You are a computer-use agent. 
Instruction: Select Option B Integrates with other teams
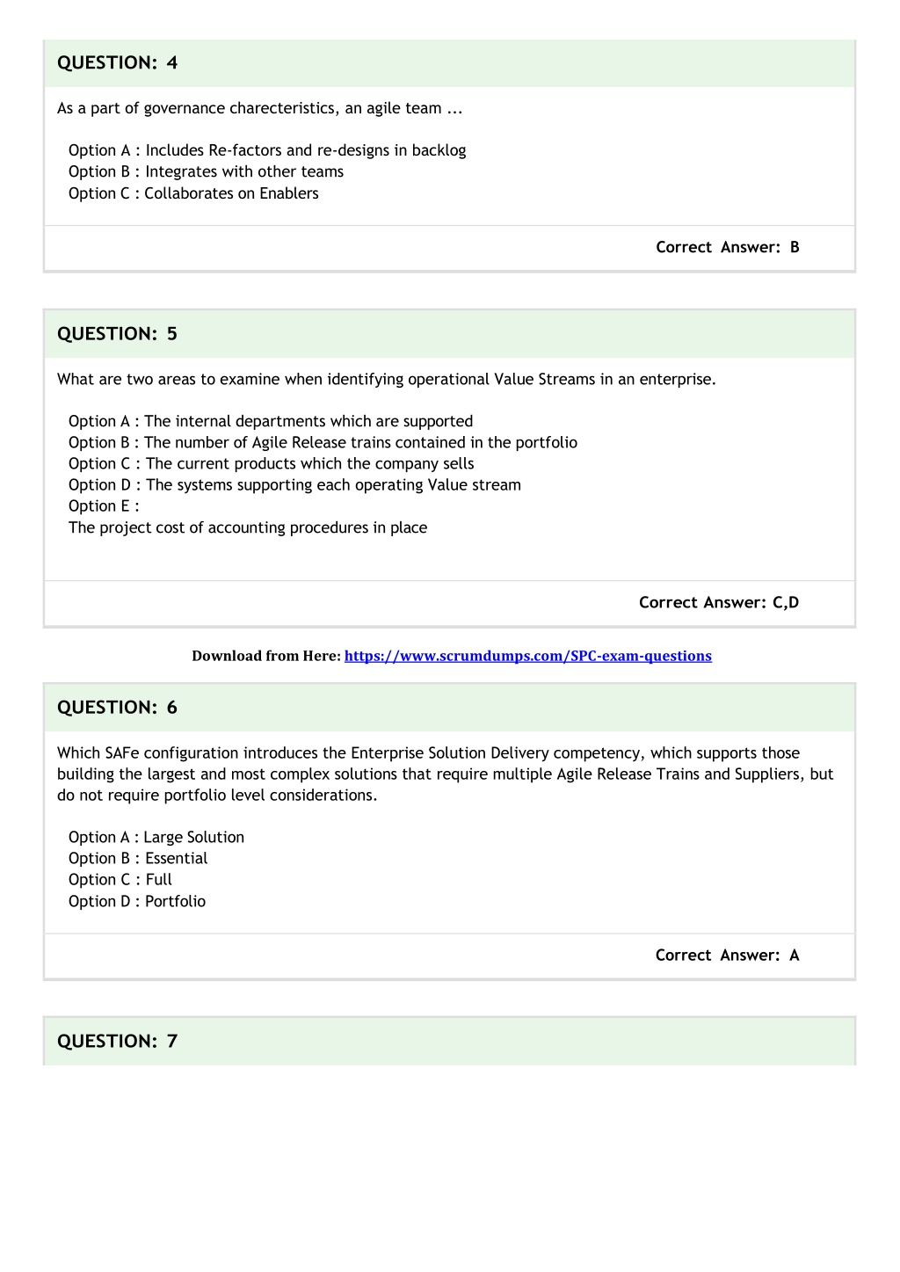(x=206, y=171)
